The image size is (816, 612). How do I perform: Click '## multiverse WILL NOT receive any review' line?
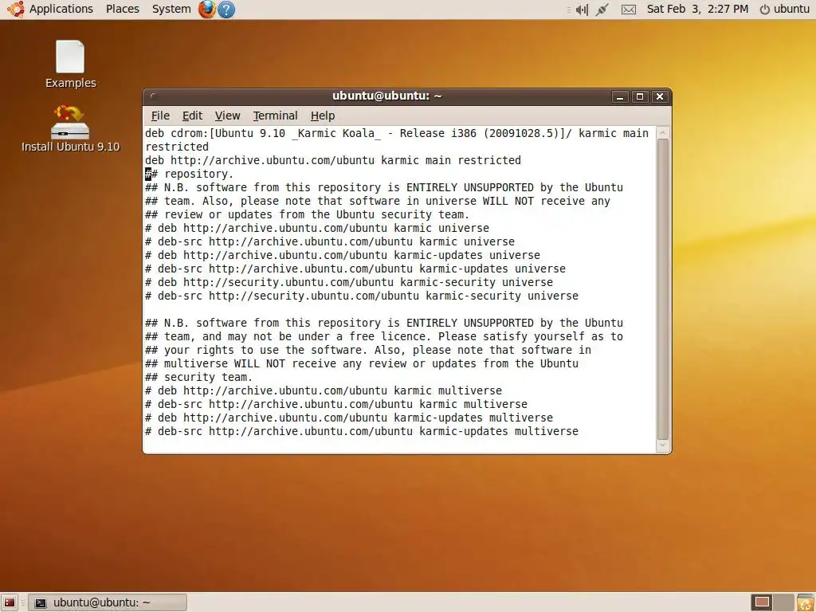(x=362, y=363)
